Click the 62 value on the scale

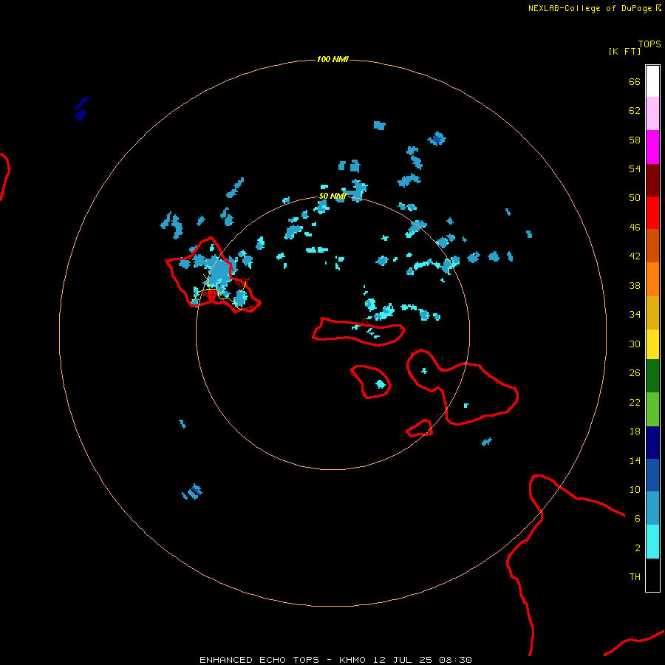tap(635, 111)
